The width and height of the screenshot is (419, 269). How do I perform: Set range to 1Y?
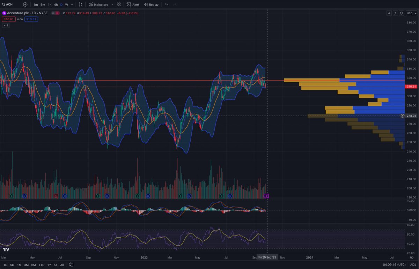click(49, 264)
